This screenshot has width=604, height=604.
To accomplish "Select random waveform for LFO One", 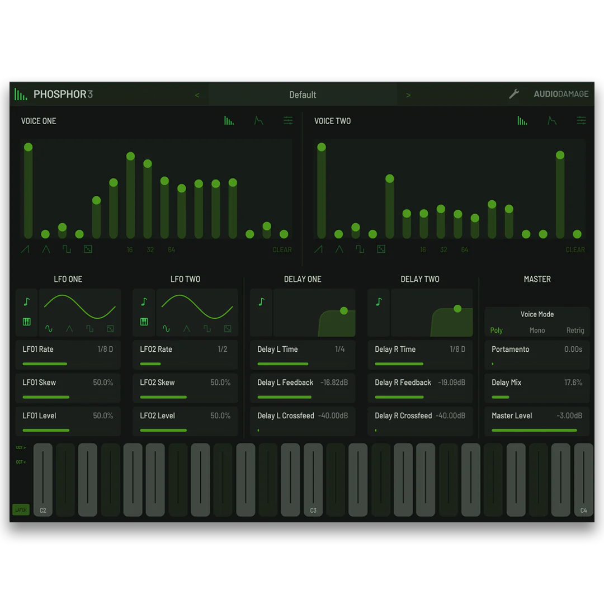I will (110, 329).
